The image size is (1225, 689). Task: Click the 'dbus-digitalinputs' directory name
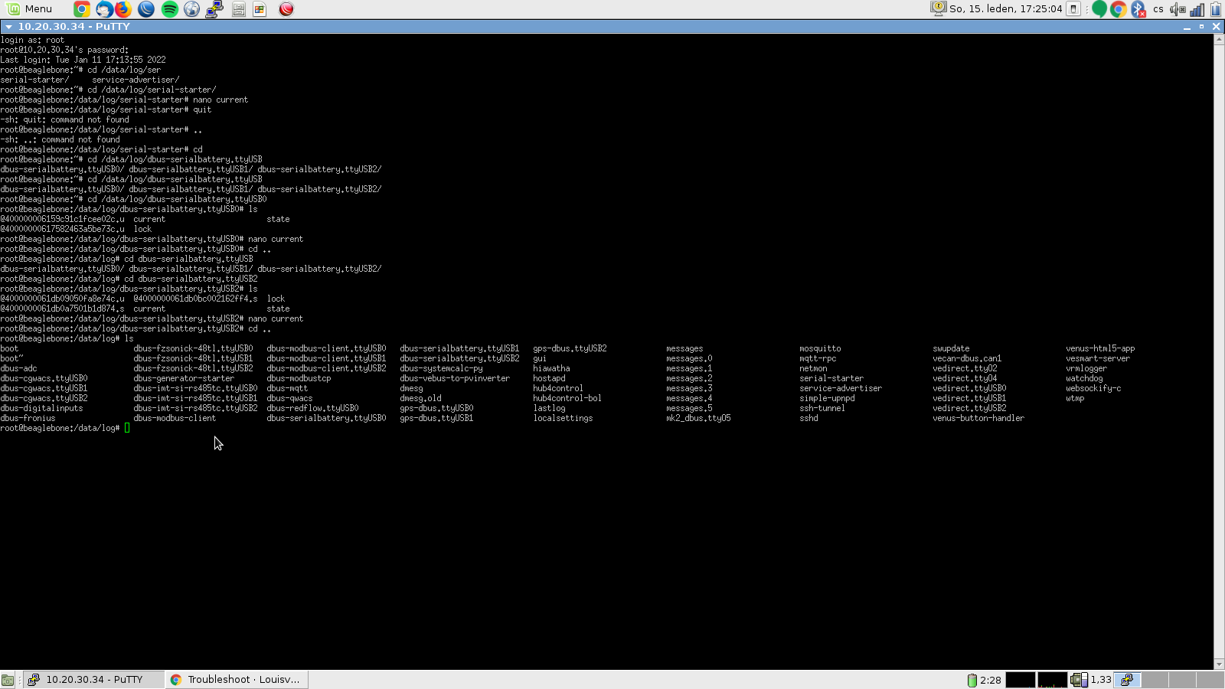41,408
